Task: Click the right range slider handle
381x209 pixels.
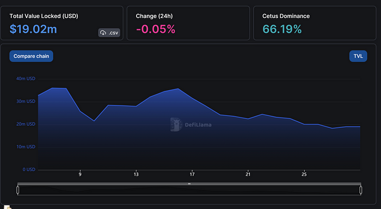Action: 361,190
